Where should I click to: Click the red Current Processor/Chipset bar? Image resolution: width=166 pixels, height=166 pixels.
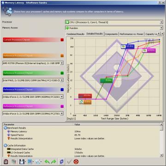pyautogui.click(x=31, y=40)
